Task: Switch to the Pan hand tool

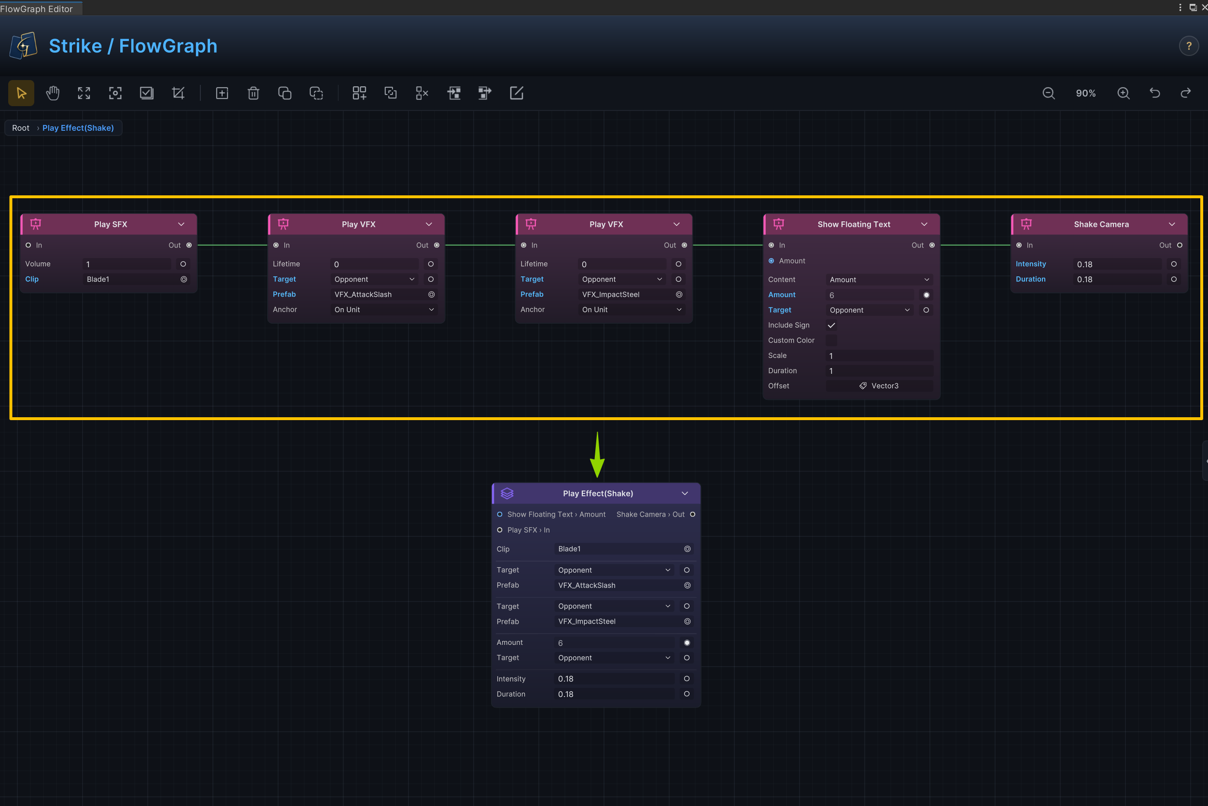Action: [53, 93]
